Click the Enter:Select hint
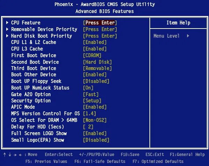The width and height of the screenshot is (209, 166). click(x=59, y=155)
